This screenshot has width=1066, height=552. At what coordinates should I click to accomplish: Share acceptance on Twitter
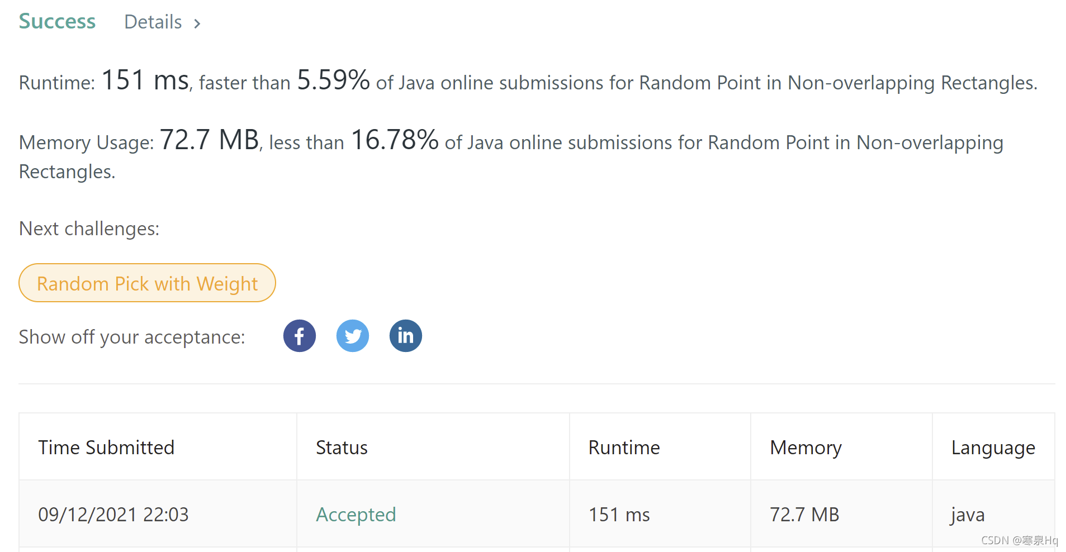[x=352, y=336]
